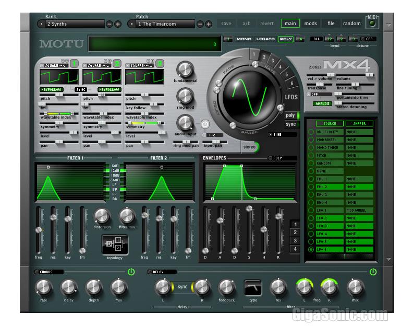This screenshot has height=326, width=414.
Task: Click the audio input knob
Action: pos(185,123)
